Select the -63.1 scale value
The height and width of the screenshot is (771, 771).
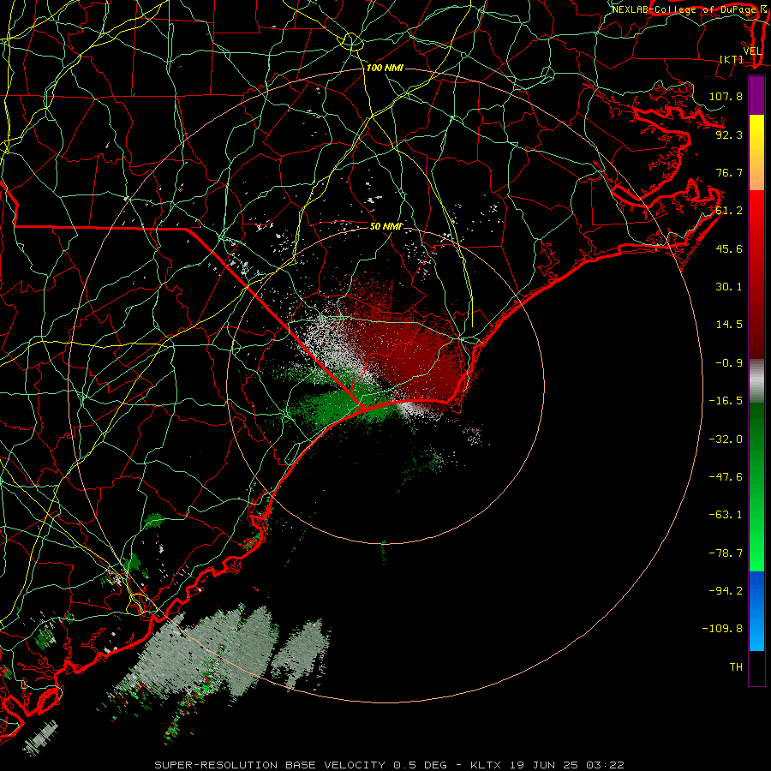point(726,515)
